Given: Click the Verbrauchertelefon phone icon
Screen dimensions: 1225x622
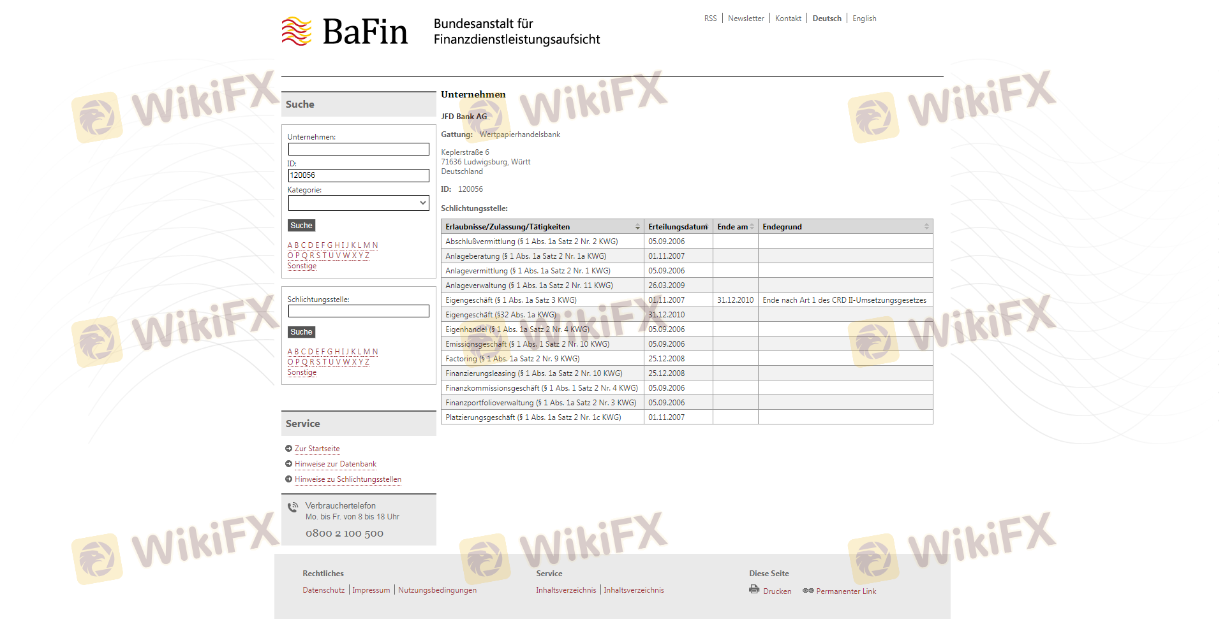Looking at the screenshot, I should tap(293, 507).
